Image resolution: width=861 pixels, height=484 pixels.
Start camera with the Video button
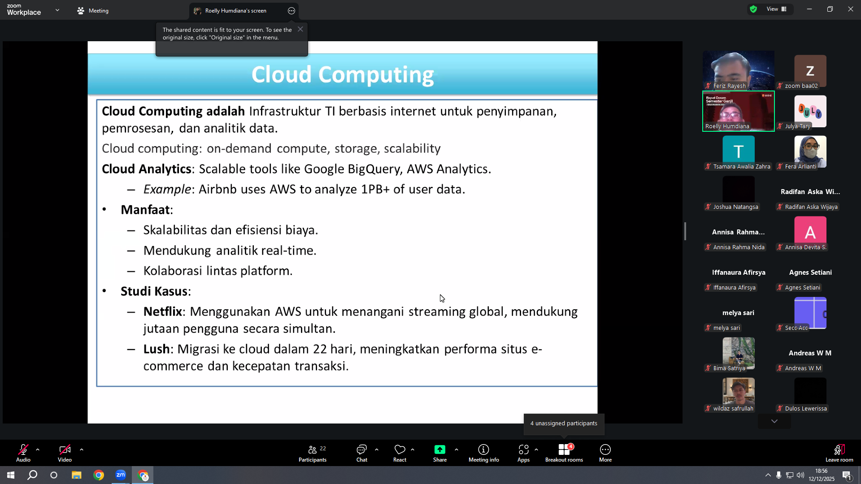tap(65, 453)
